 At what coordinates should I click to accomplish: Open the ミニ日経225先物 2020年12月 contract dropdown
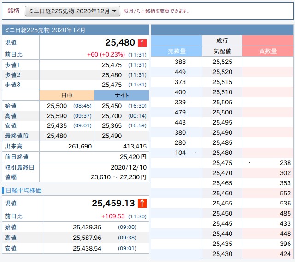[72, 11]
